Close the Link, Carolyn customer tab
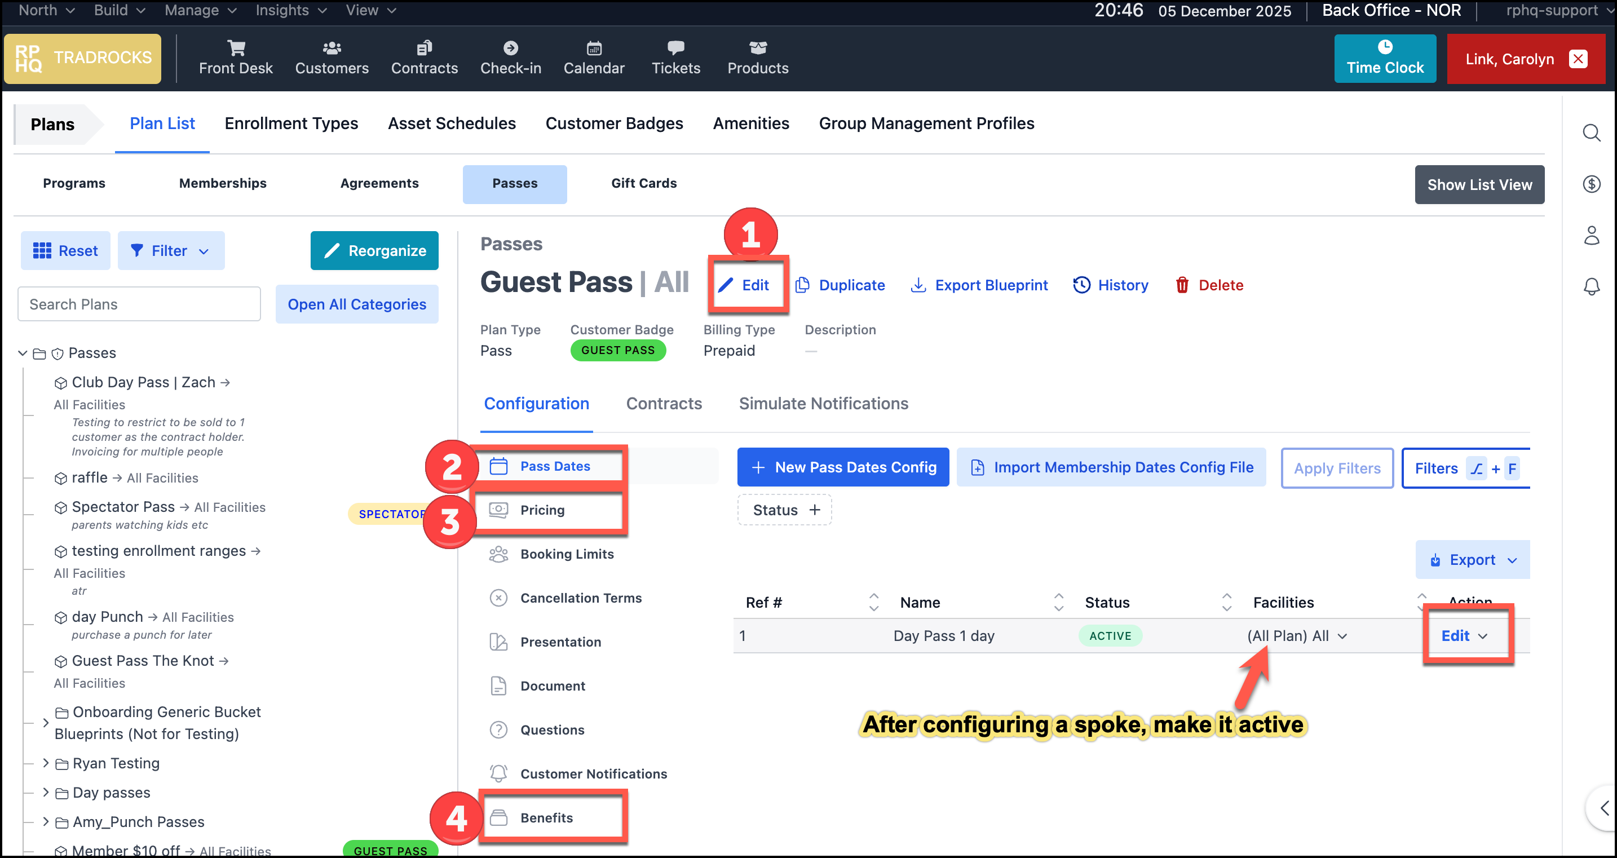The height and width of the screenshot is (858, 1617). [x=1577, y=59]
